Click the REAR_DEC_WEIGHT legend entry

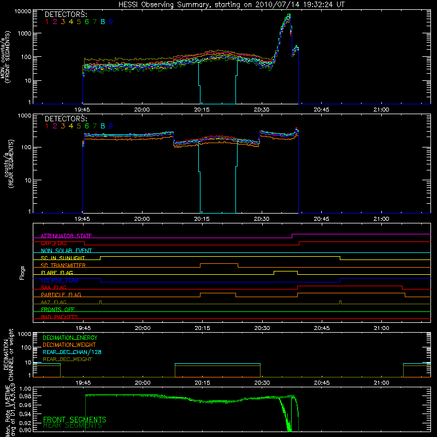tap(67, 359)
